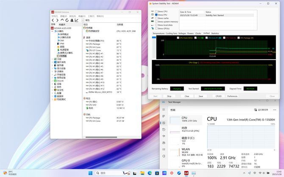This screenshot has height=177, width=284.
Task: Open Processes page in Task Manager sidebar
Action: point(164,116)
